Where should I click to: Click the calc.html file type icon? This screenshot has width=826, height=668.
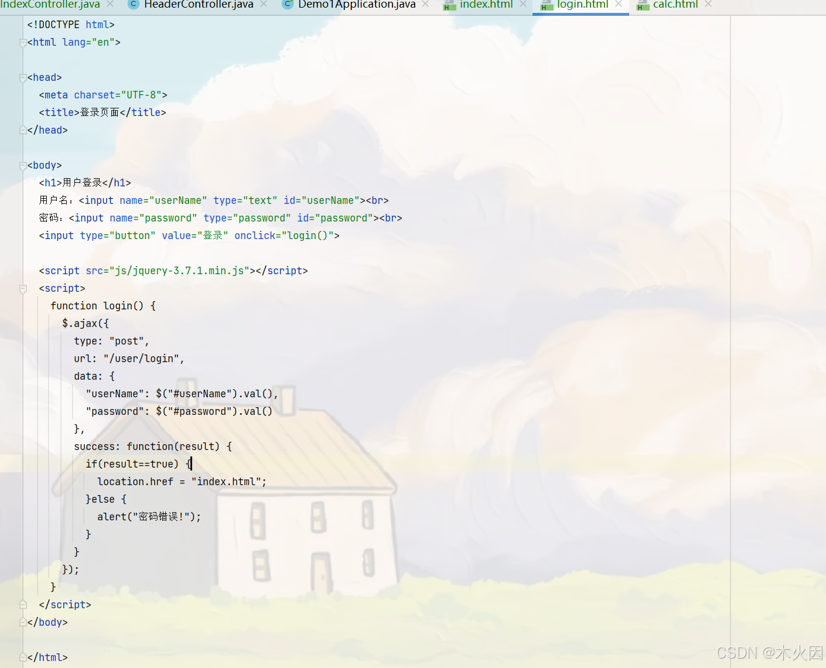click(643, 5)
